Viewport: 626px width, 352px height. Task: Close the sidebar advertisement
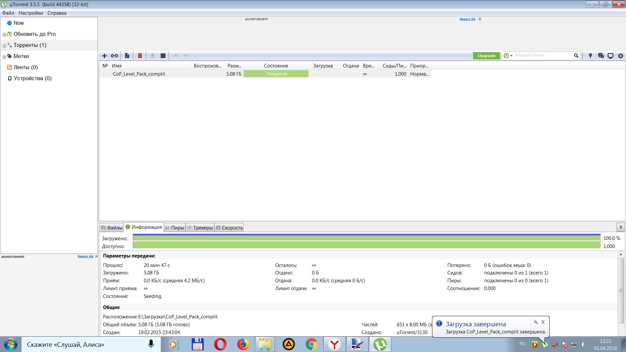coord(97,257)
